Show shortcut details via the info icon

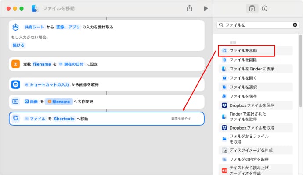click(x=265, y=8)
